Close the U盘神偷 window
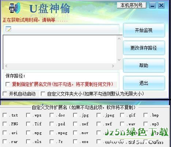This screenshot has width=171, height=147. pos(161,6)
